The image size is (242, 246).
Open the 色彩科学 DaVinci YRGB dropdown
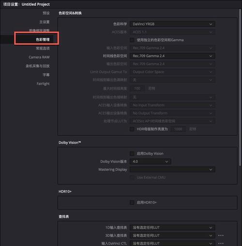(x=172, y=24)
